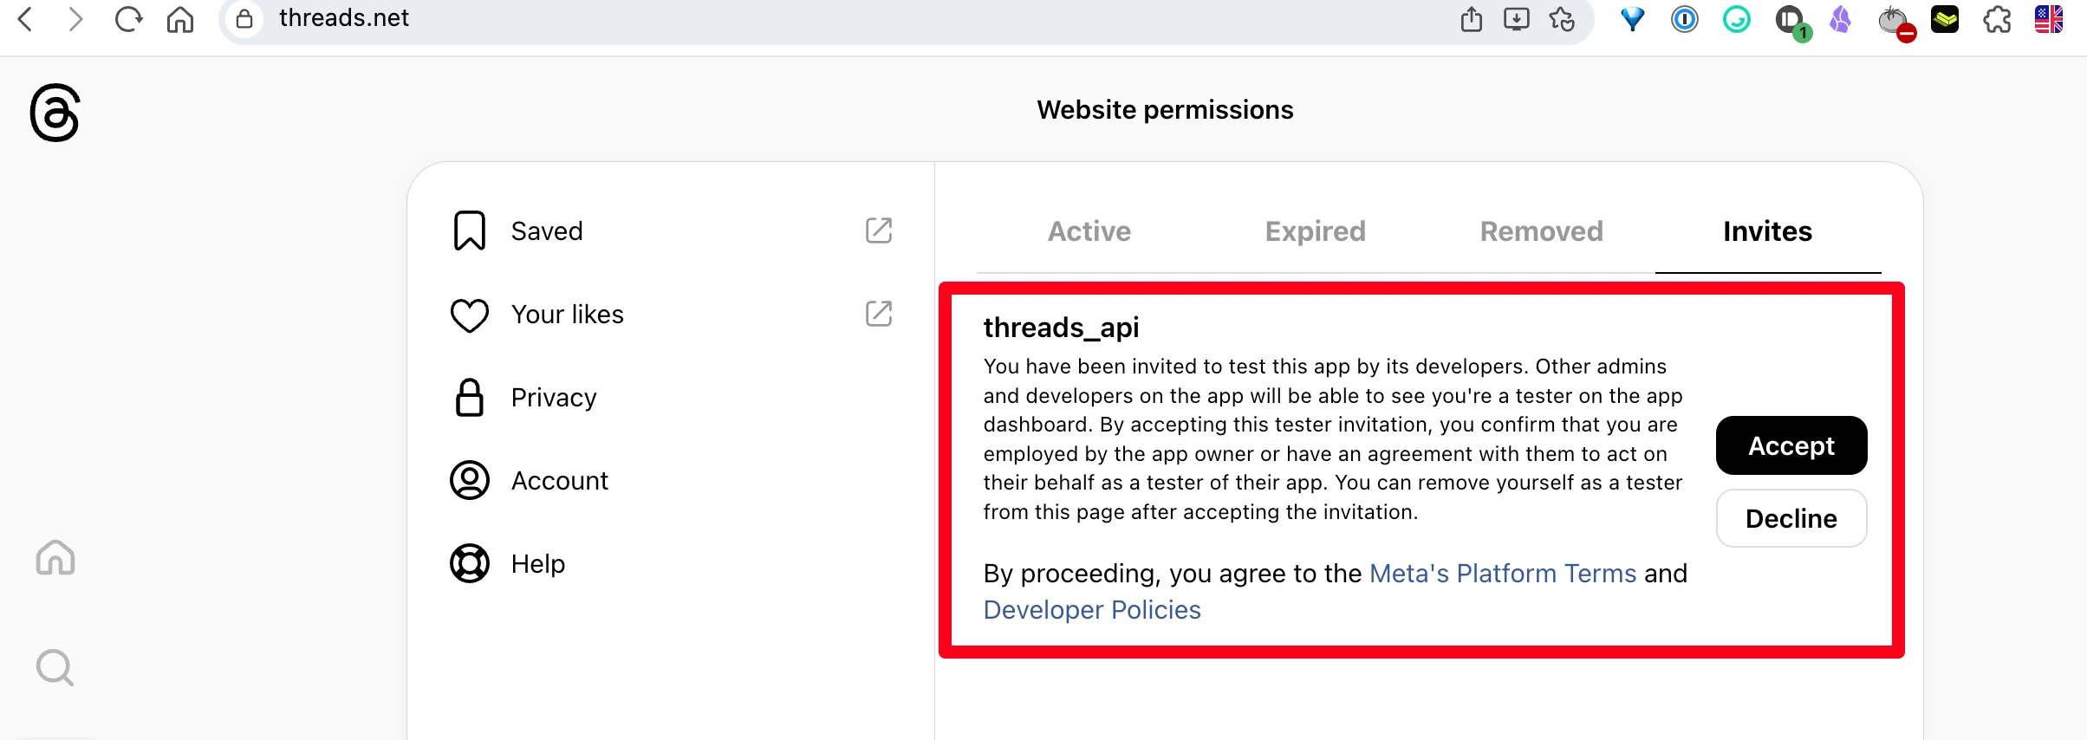Open Saved external link icon

tap(879, 230)
